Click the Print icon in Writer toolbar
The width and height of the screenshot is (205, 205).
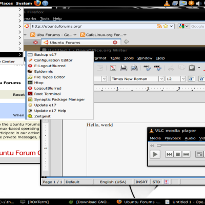tap(124, 68)
